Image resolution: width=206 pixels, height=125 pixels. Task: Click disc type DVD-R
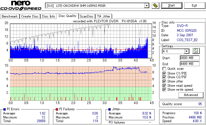tap(182, 26)
